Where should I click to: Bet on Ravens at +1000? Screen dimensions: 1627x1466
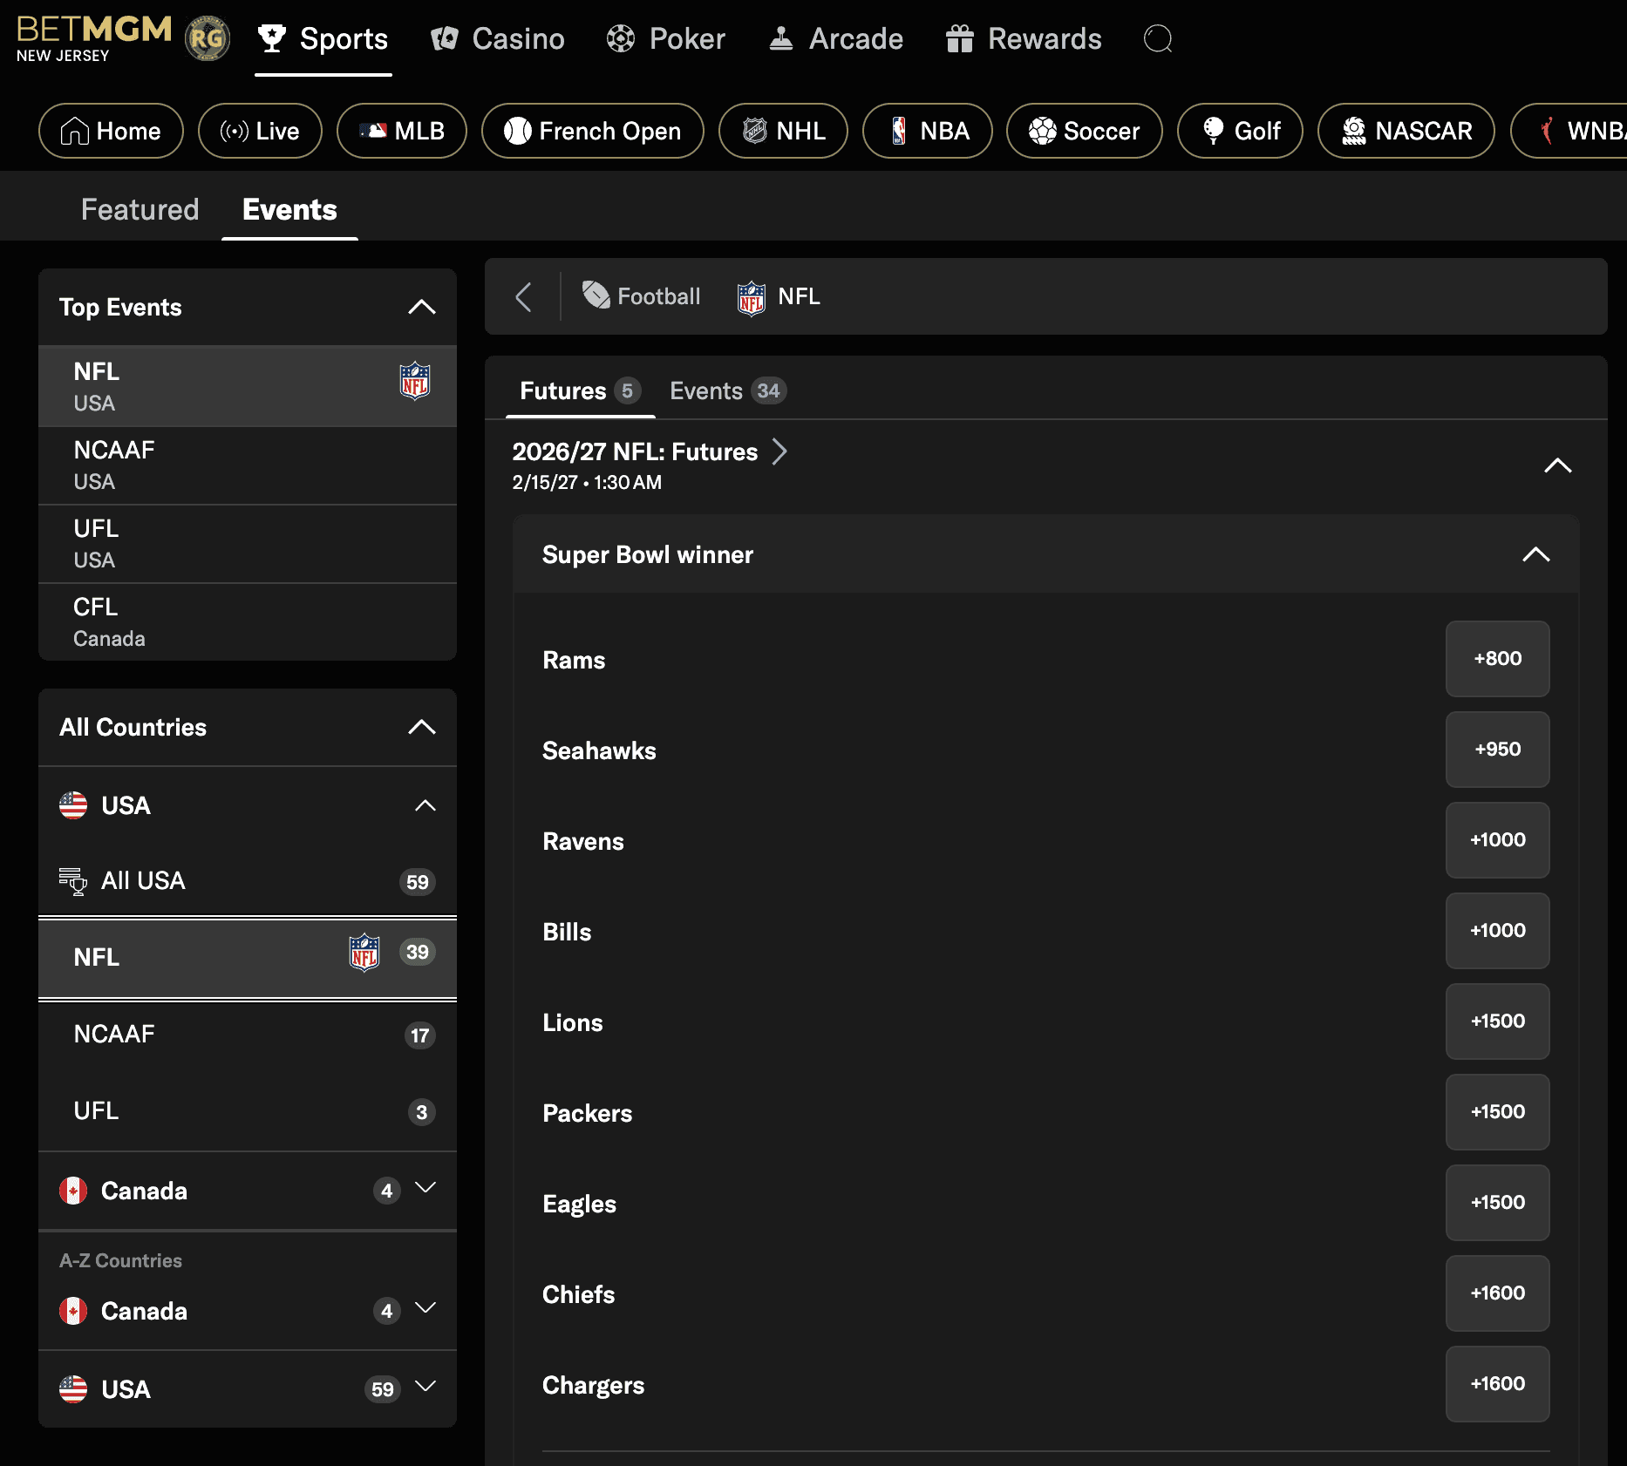point(1498,840)
